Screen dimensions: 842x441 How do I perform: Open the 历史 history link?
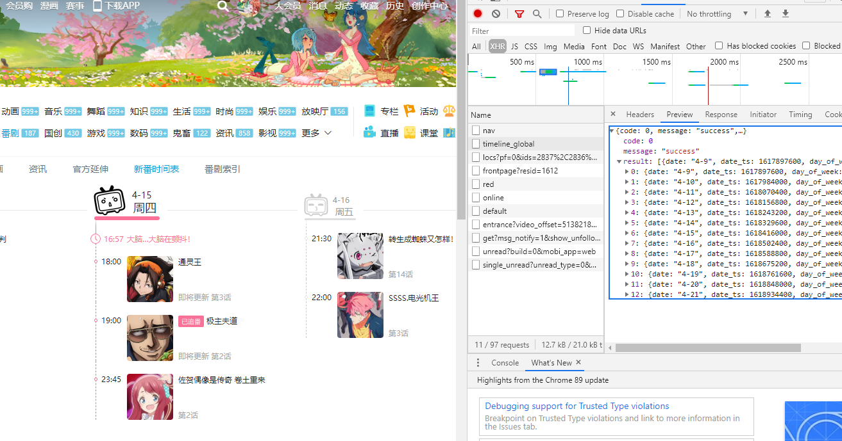(x=395, y=6)
